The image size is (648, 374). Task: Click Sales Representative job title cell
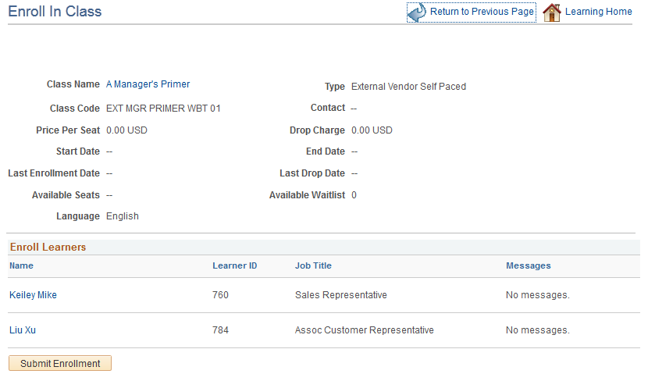tap(341, 295)
